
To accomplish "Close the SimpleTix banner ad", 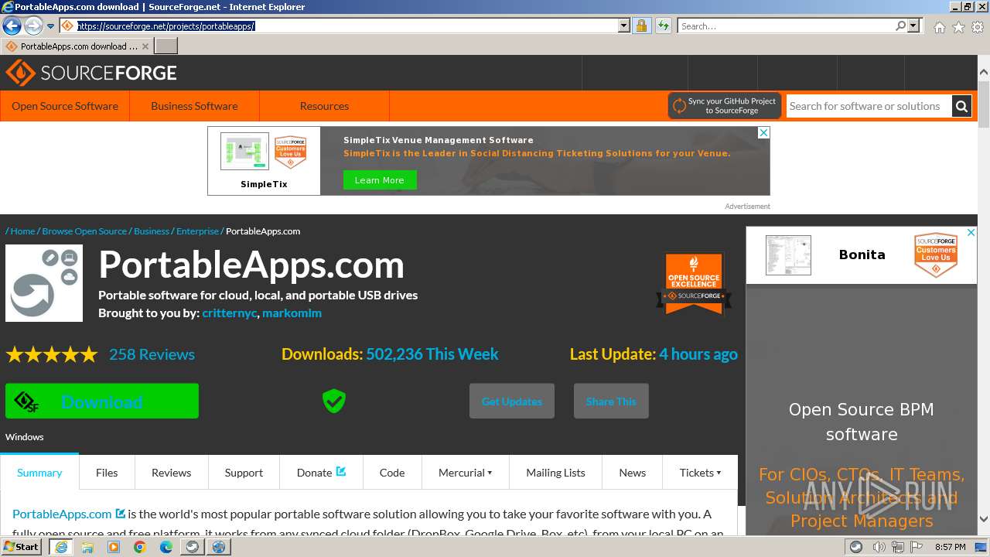I will (x=763, y=133).
